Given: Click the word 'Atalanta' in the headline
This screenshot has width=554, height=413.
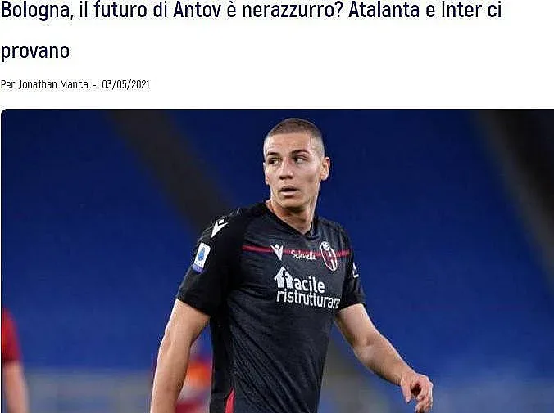Looking at the screenshot, I should pyautogui.click(x=384, y=10).
